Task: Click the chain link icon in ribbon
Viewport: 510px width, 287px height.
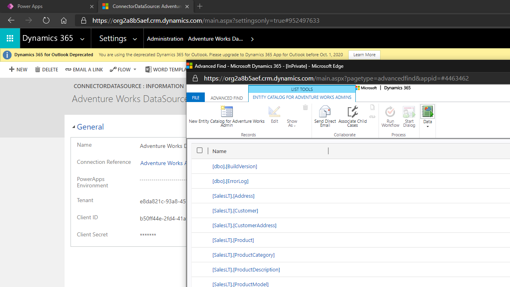Action: 372,117
